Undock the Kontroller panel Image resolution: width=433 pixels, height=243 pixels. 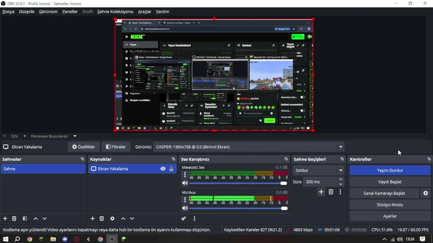coord(429,159)
